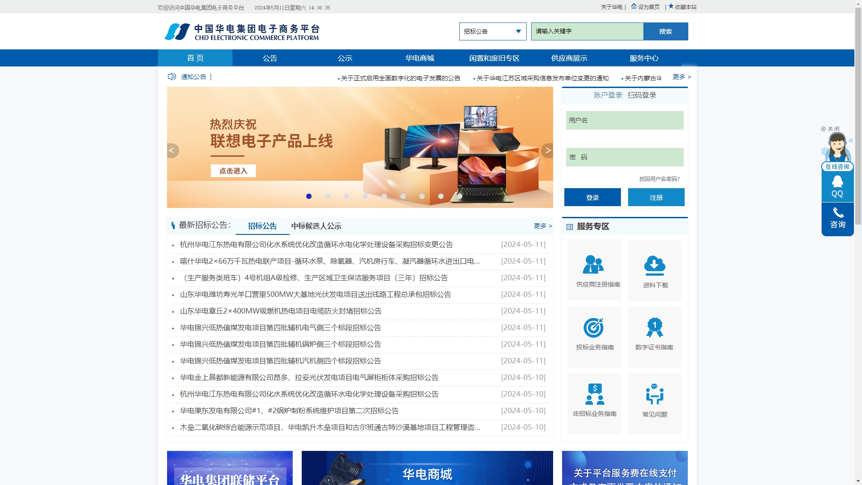The image size is (862, 485).
Task: Click the CHD platform logo
Action: tap(242, 31)
